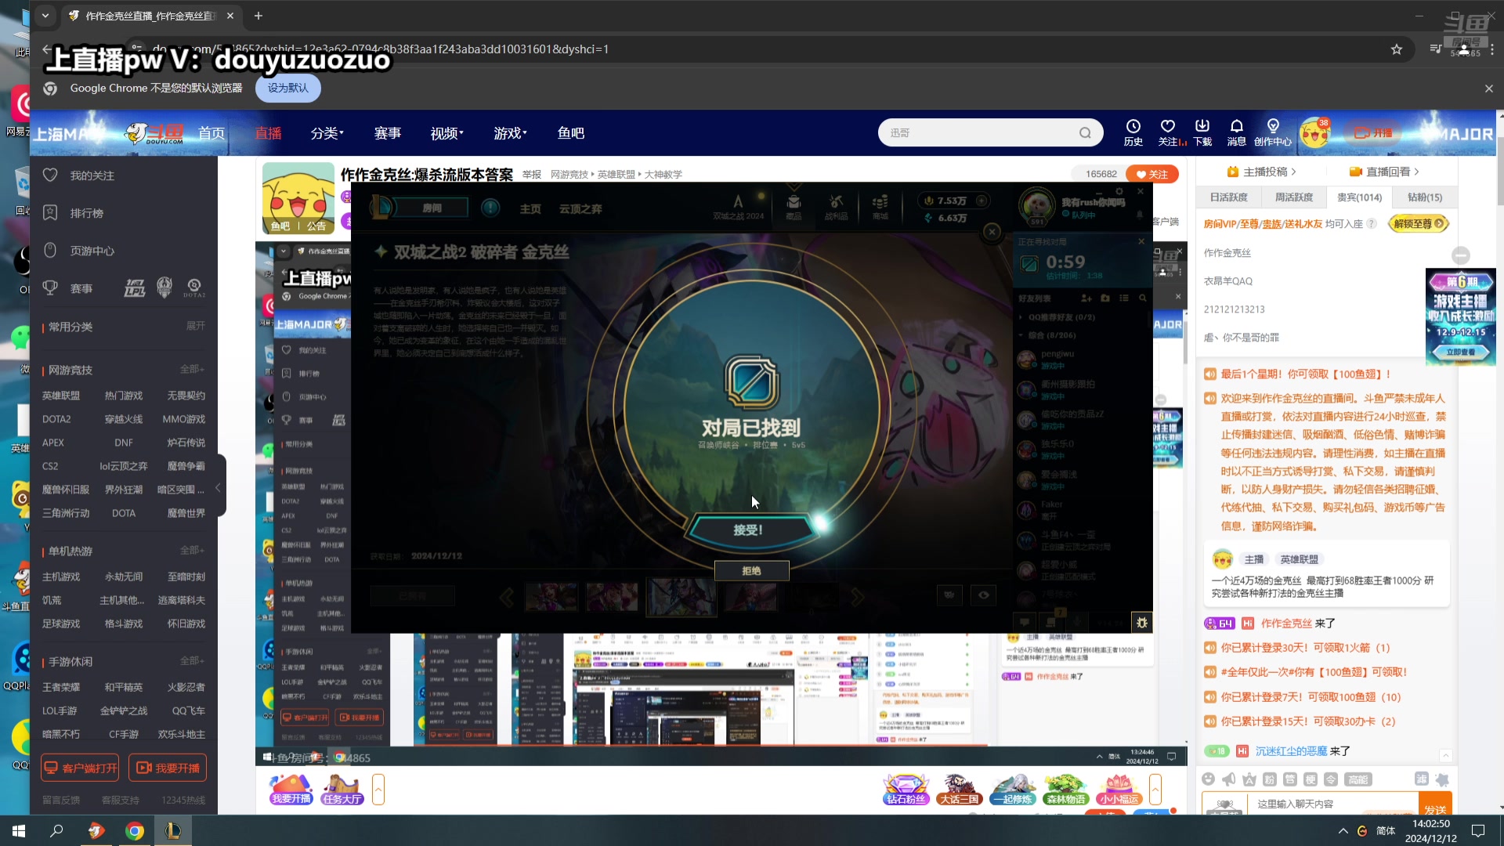This screenshot has width=1504, height=846.
Task: Open the Windows Start menu
Action: pyautogui.click(x=19, y=831)
